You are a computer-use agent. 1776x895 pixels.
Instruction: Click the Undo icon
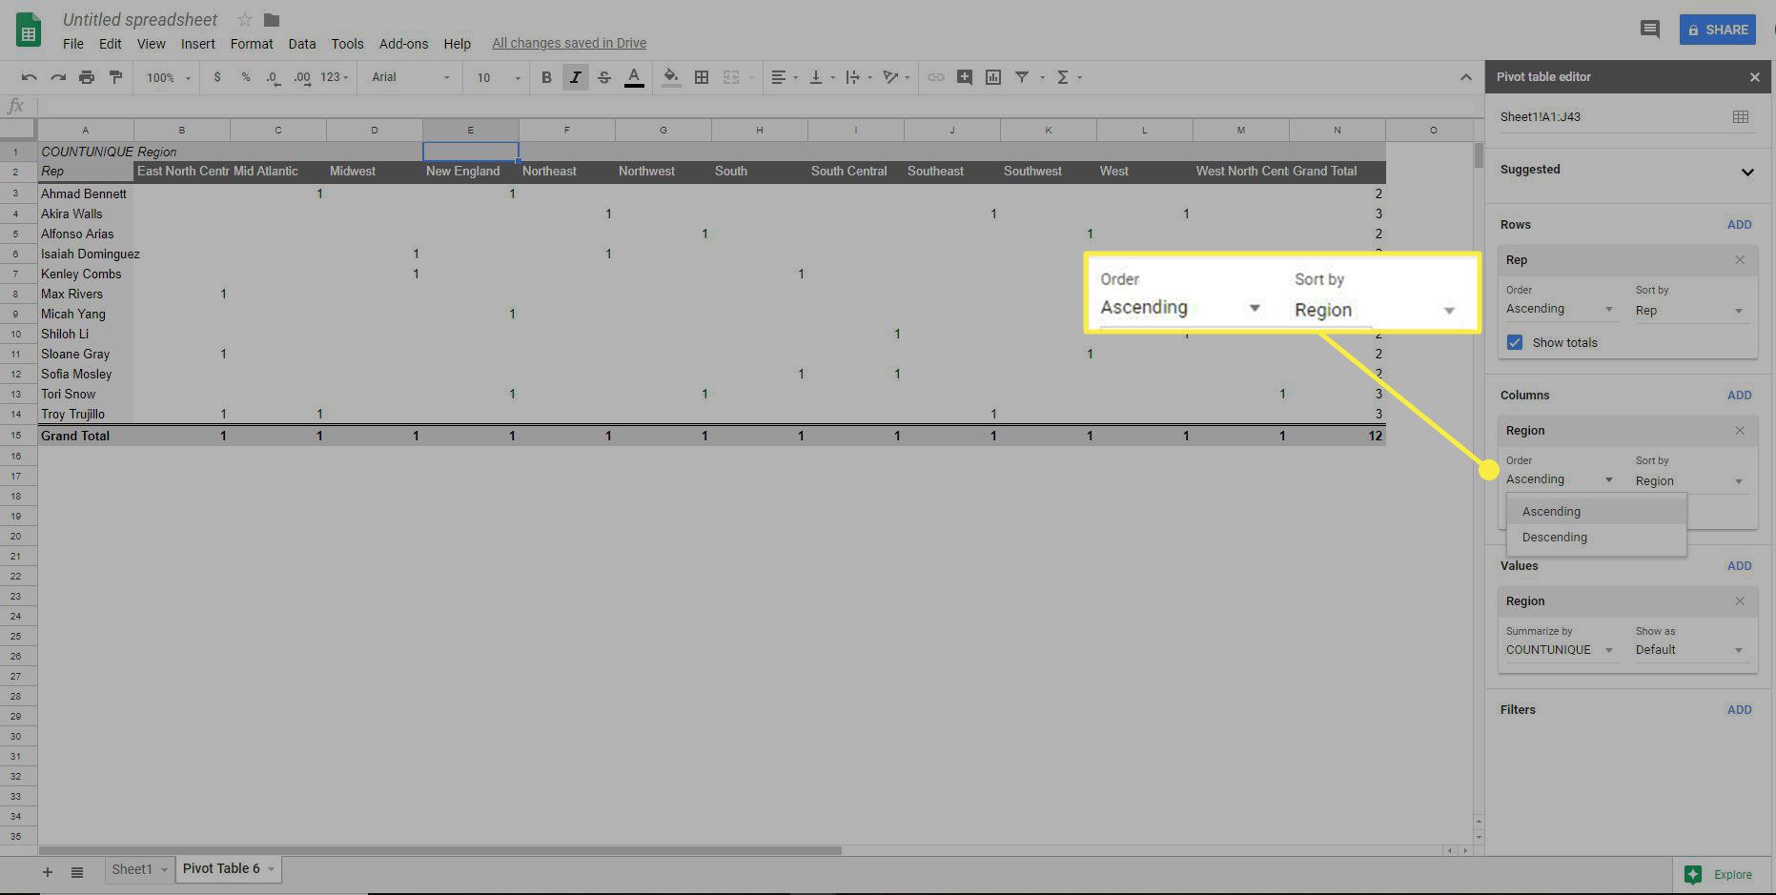29,77
